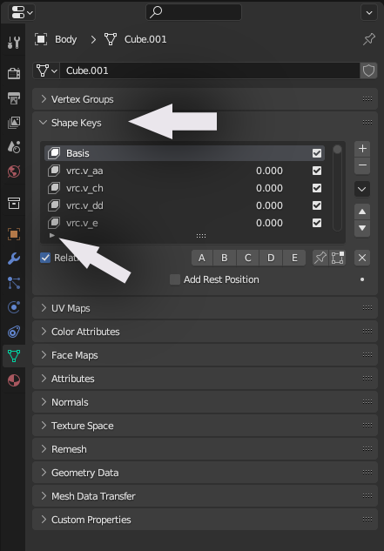
Task: Click the pin icon in the header
Action: pyautogui.click(x=369, y=39)
